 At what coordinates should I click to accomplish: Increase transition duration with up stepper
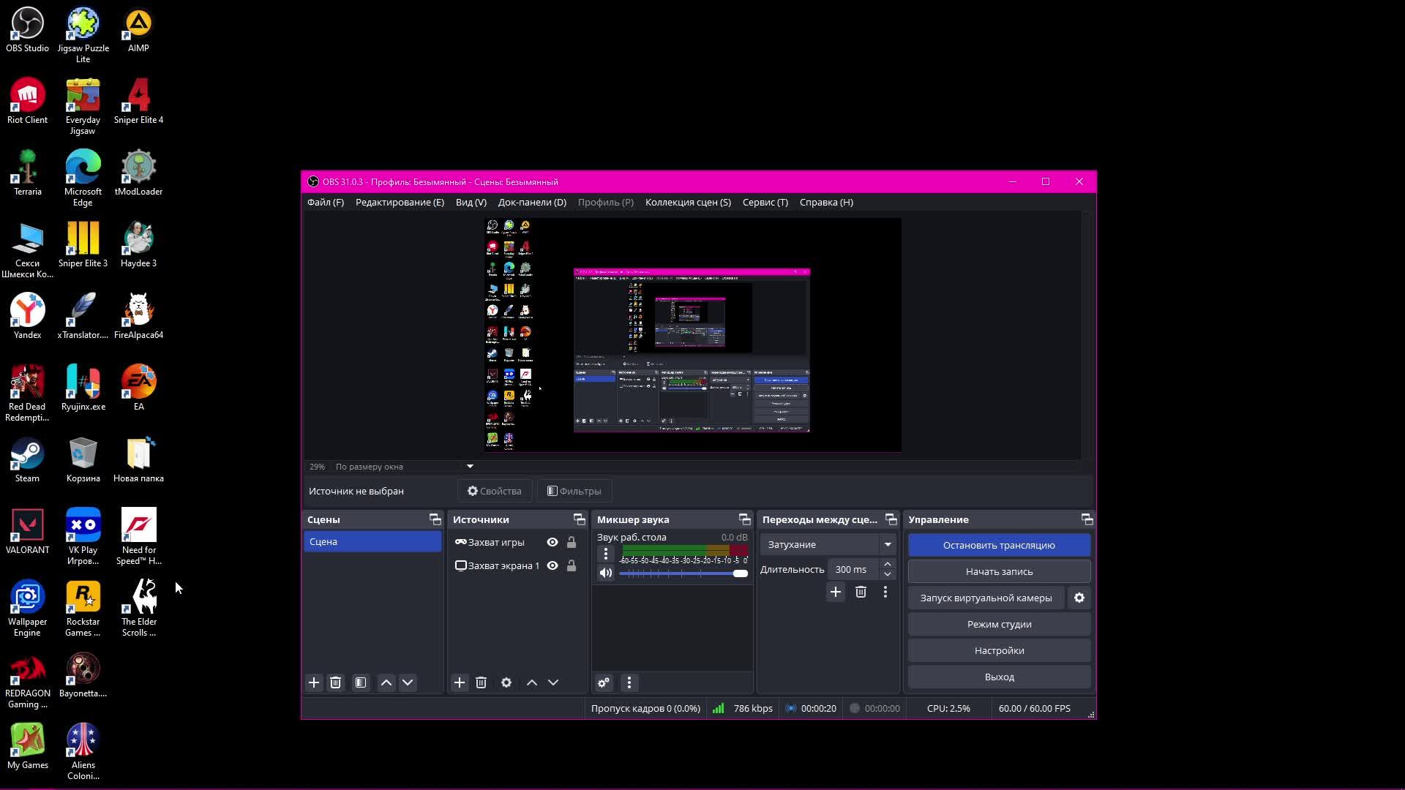[888, 564]
